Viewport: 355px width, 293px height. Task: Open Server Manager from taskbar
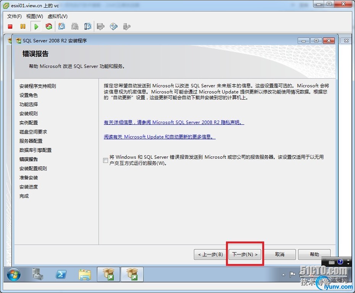pos(37,274)
